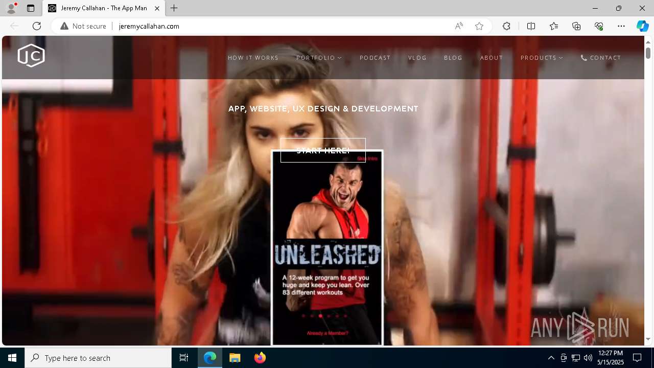Open File Explorer from taskbar
The height and width of the screenshot is (368, 654).
pos(235,358)
